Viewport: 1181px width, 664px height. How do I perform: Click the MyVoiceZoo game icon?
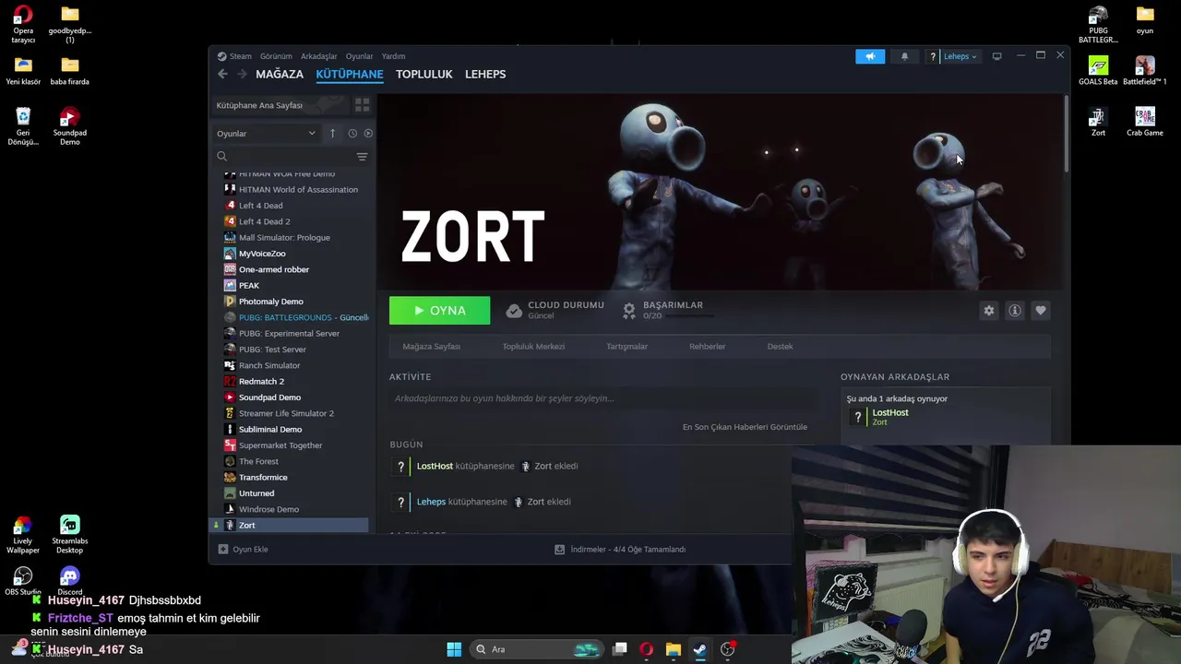click(x=230, y=254)
